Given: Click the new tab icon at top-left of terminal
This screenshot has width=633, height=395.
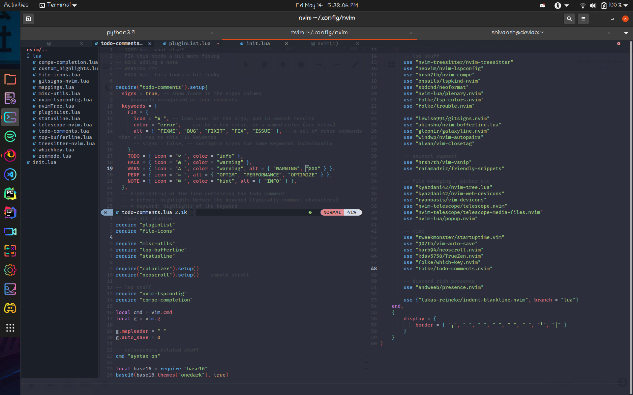Looking at the screenshot, I should (x=28, y=19).
